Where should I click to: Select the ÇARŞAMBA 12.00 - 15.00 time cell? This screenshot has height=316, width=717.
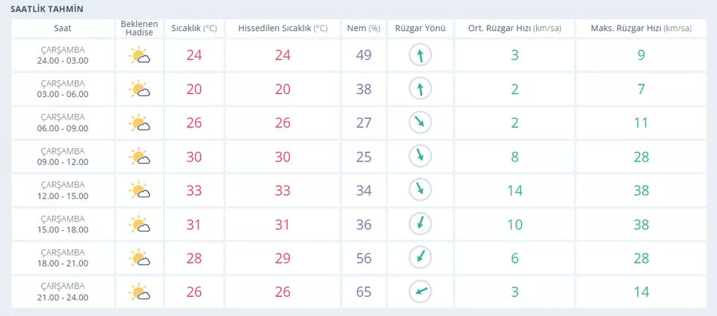click(x=63, y=190)
